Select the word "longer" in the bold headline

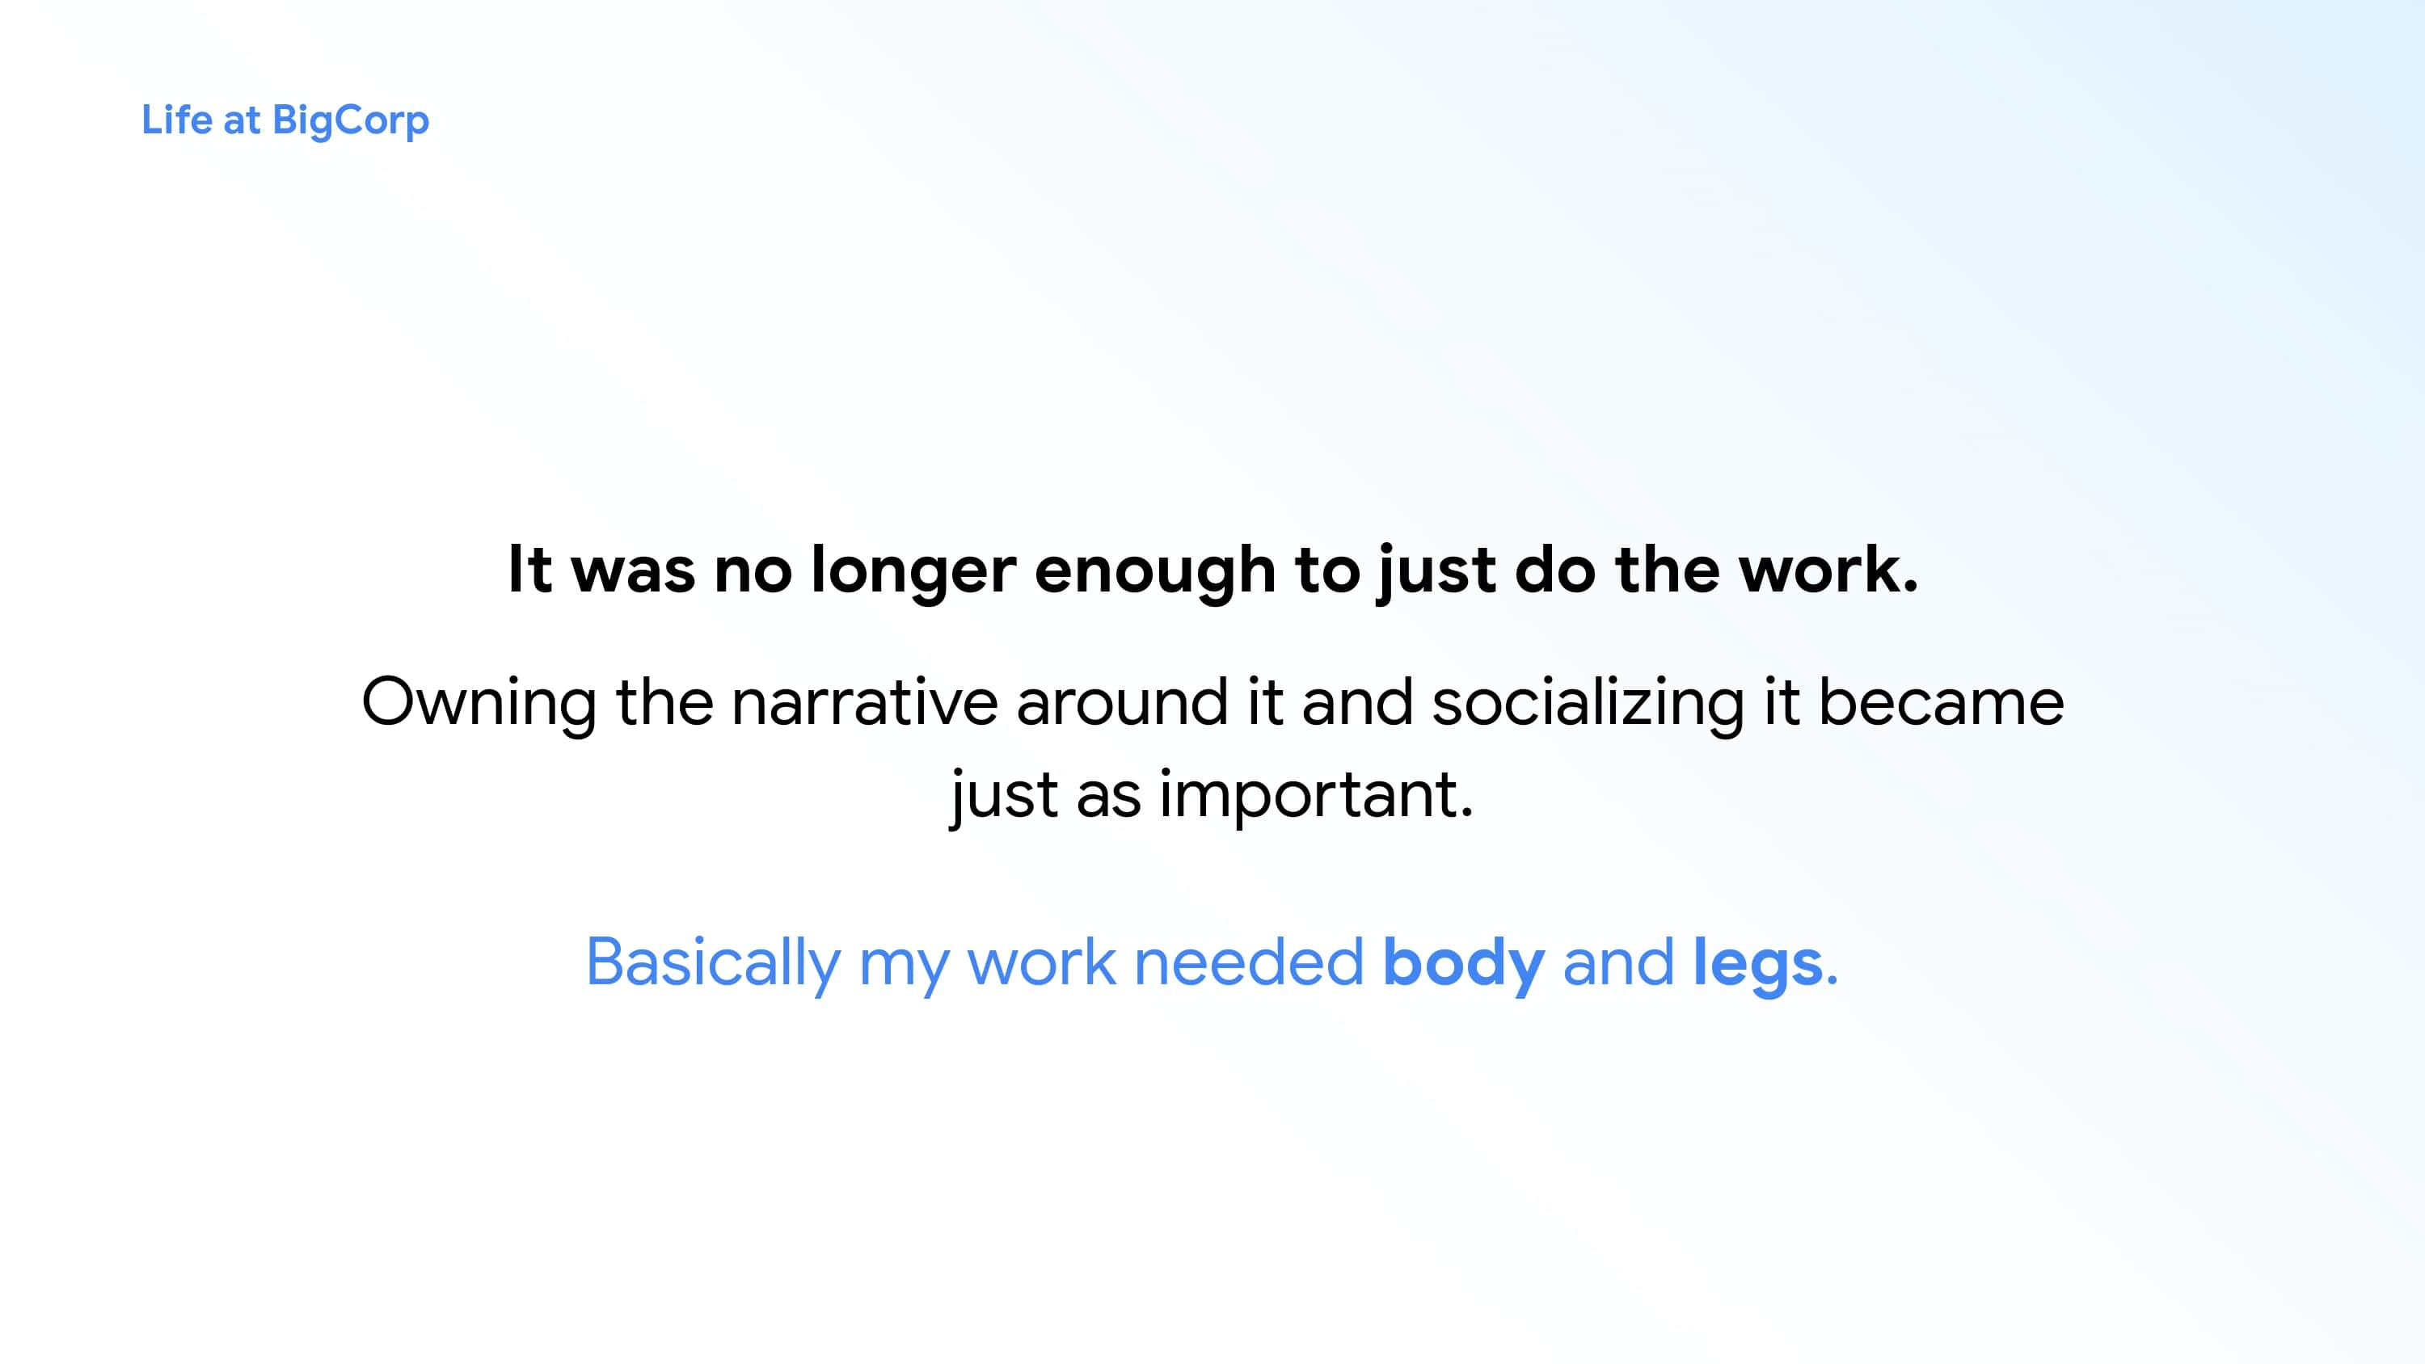click(x=912, y=572)
